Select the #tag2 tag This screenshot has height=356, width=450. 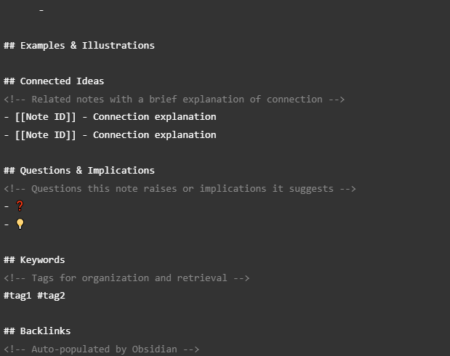[x=51, y=296]
